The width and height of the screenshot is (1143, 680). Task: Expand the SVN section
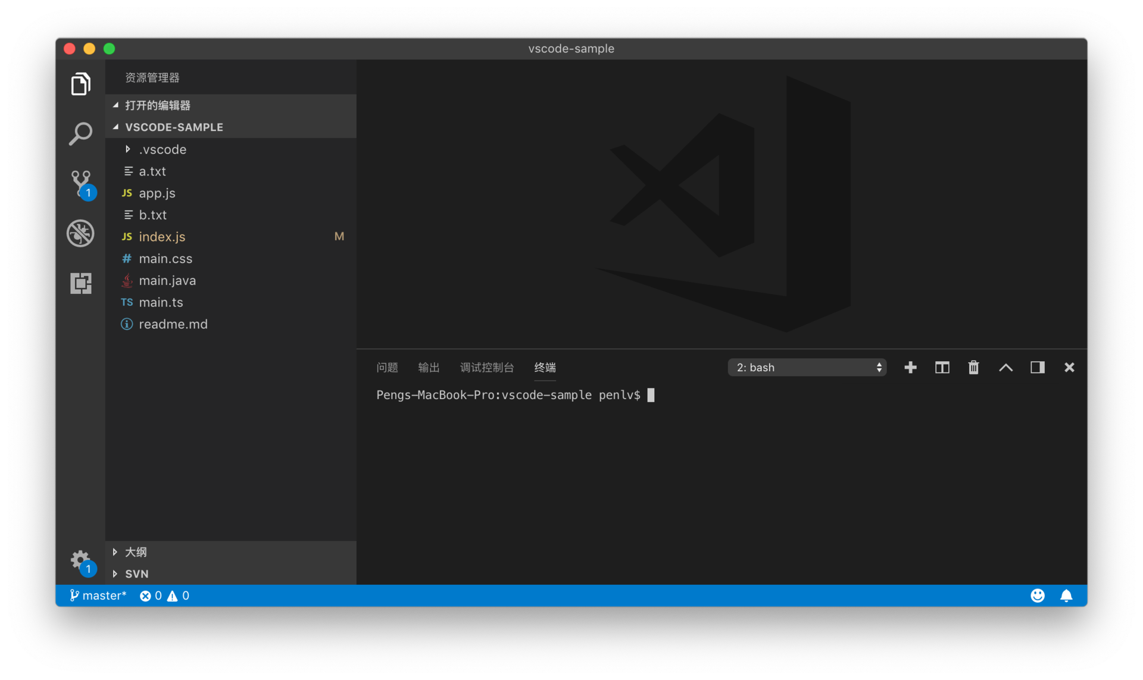tap(136, 574)
